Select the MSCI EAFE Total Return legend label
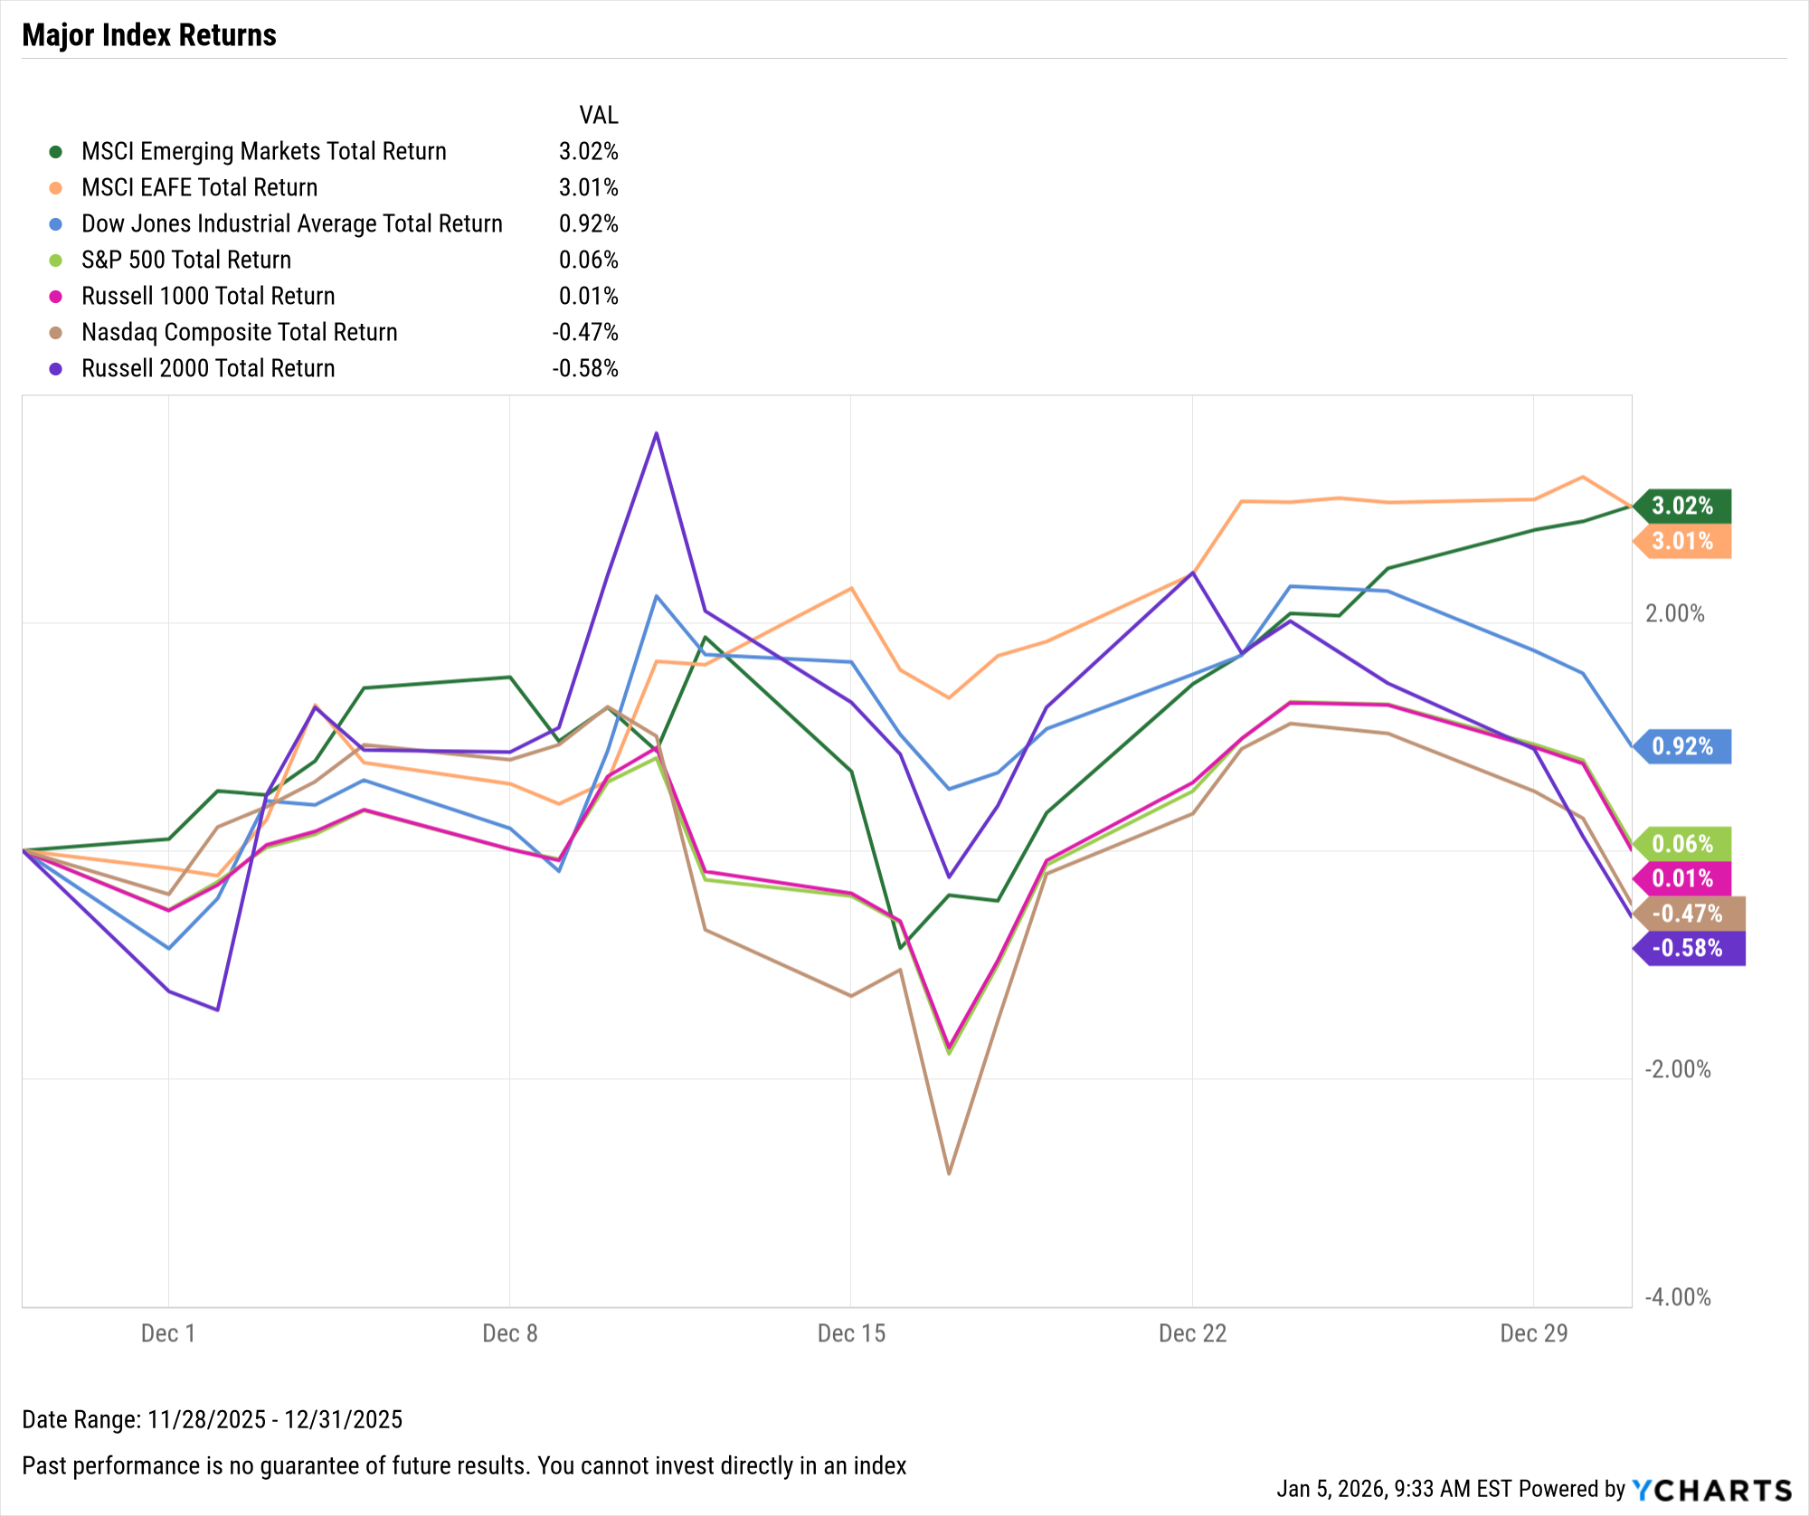The height and width of the screenshot is (1516, 1809). click(199, 187)
